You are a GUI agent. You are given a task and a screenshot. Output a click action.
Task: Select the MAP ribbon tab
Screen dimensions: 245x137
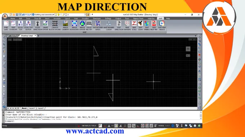point(160,19)
